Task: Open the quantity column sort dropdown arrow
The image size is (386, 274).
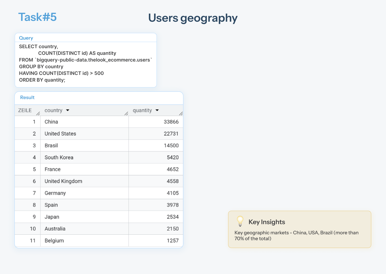Action: tap(157, 110)
